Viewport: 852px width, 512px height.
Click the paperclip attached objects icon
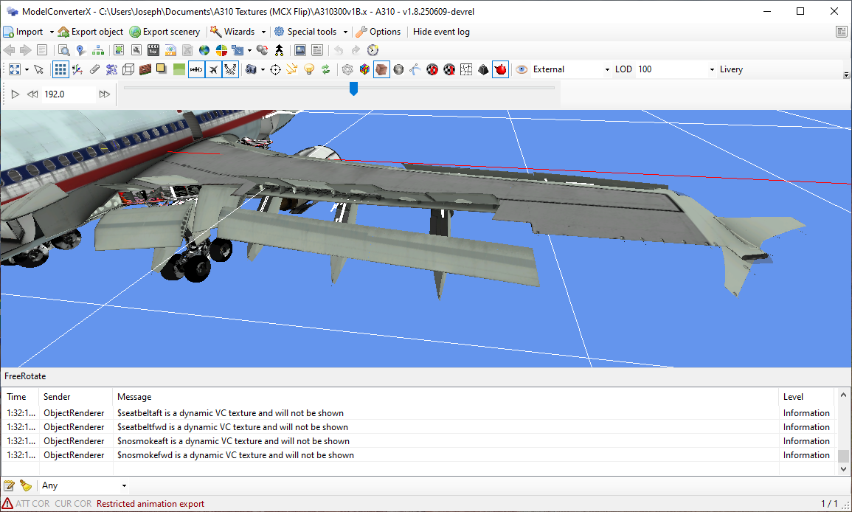point(94,69)
